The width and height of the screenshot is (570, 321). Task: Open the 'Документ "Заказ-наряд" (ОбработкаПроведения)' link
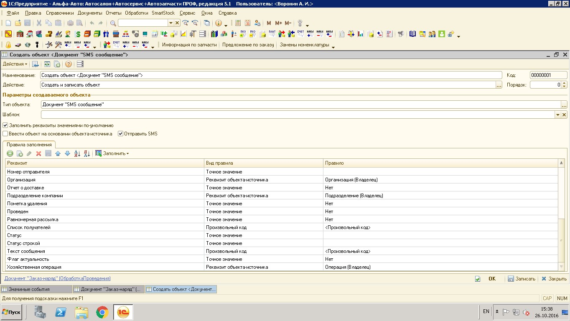57,278
